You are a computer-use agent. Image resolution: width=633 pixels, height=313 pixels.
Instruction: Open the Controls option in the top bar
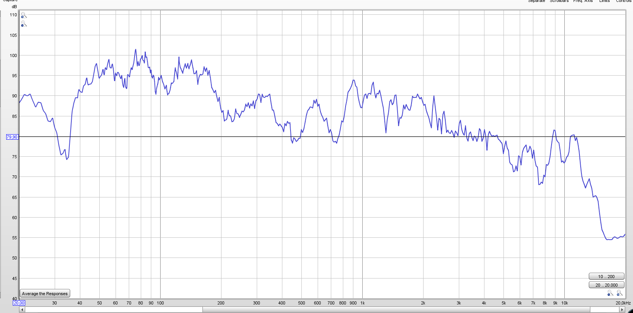[x=624, y=1]
